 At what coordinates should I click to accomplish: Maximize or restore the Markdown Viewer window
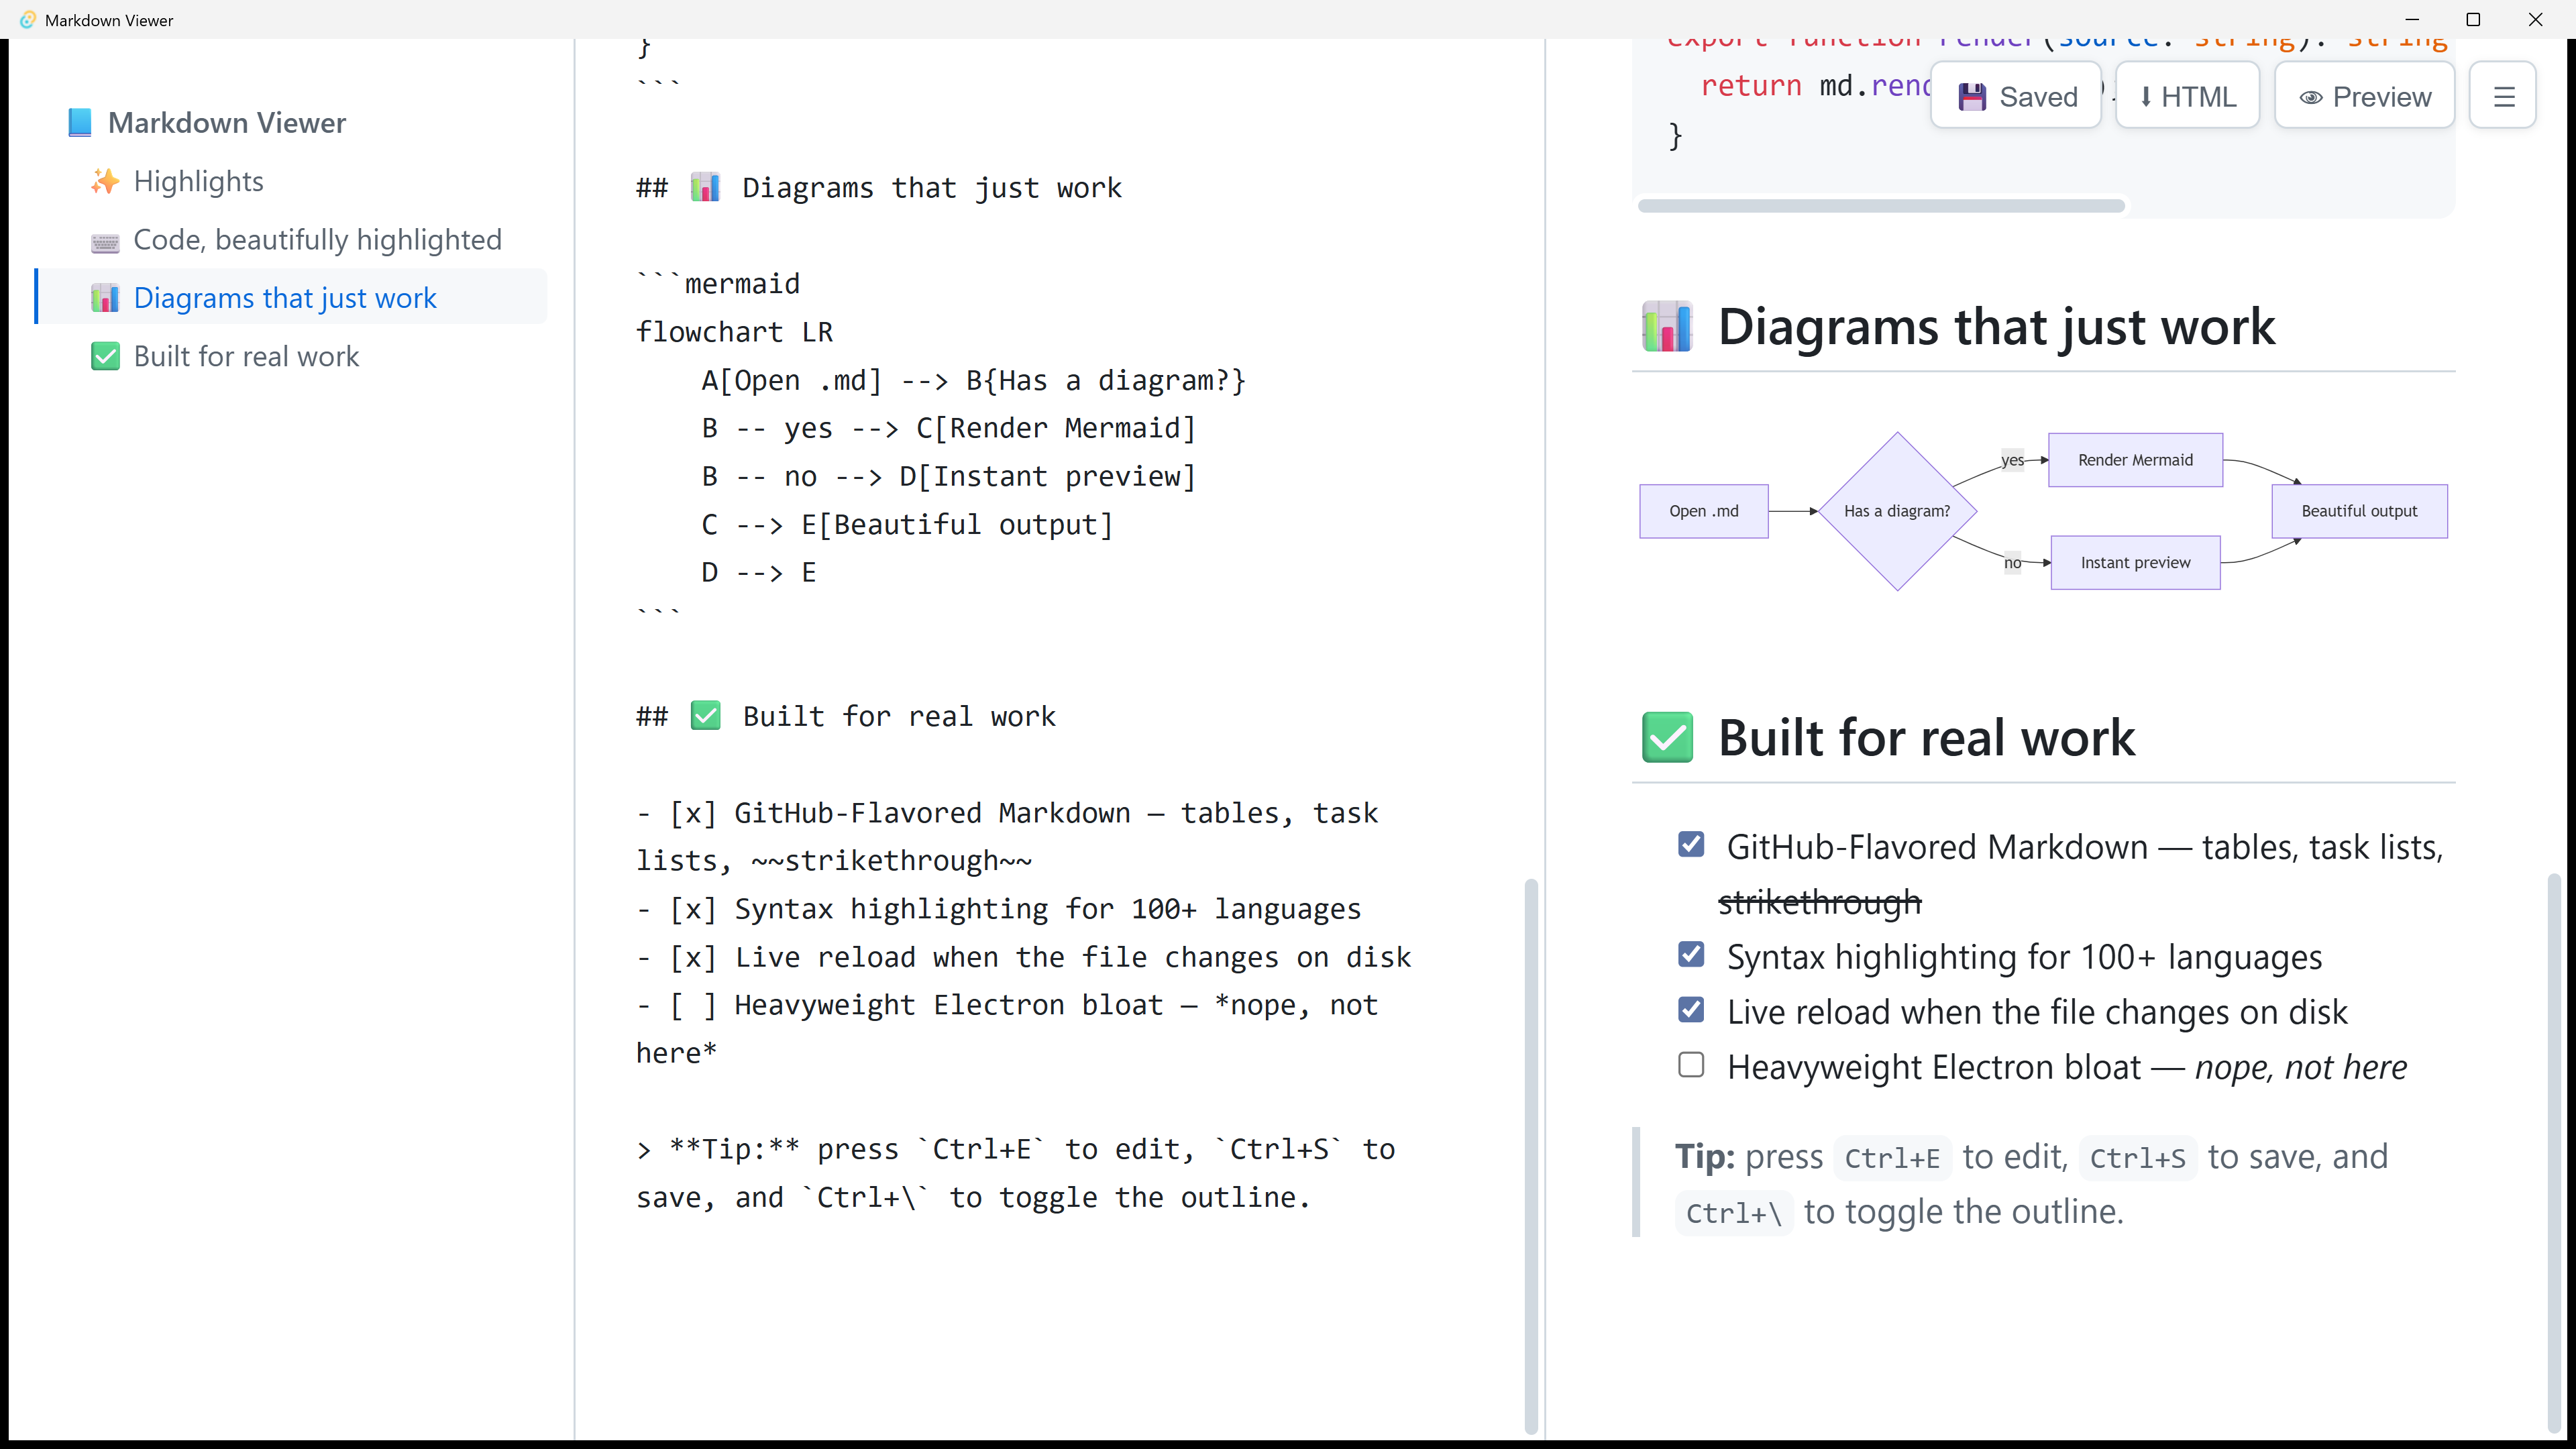(2473, 19)
